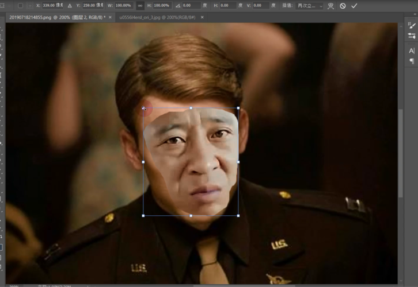Click the rotation angle field
The image size is (418, 287).
point(191,6)
